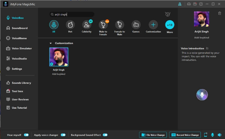Open the Discord icon in title bar

point(189,4)
